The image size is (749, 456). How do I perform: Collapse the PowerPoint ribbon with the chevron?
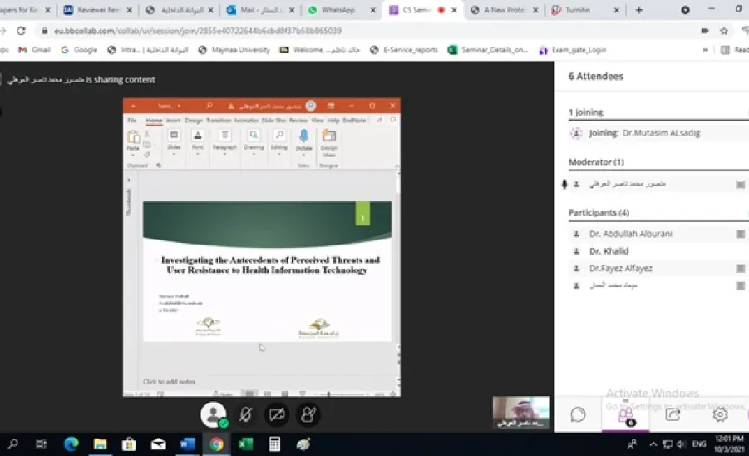[x=397, y=166]
